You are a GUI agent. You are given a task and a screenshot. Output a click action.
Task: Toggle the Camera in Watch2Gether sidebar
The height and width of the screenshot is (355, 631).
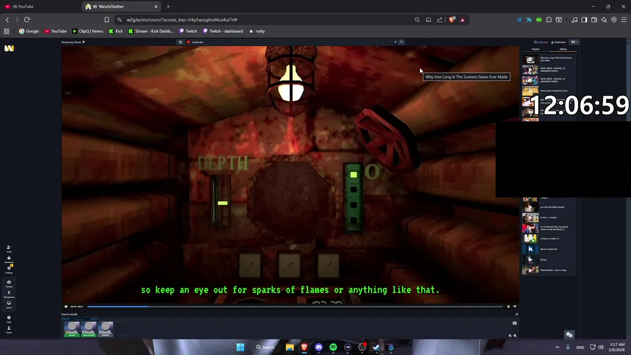click(8, 284)
